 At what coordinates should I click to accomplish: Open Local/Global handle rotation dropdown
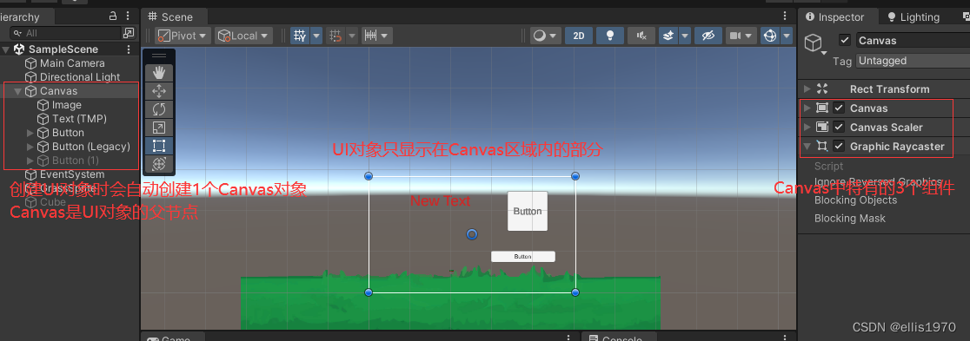pos(243,36)
